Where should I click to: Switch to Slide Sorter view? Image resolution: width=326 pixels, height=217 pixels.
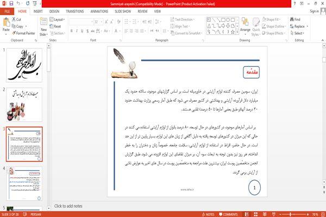[255, 214]
